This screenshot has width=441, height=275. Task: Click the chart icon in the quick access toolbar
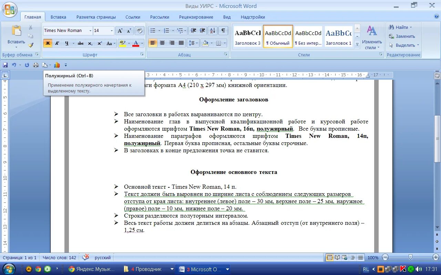pos(57,65)
